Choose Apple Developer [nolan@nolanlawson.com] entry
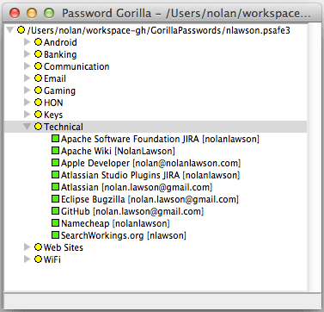The image size is (324, 312). (150, 163)
